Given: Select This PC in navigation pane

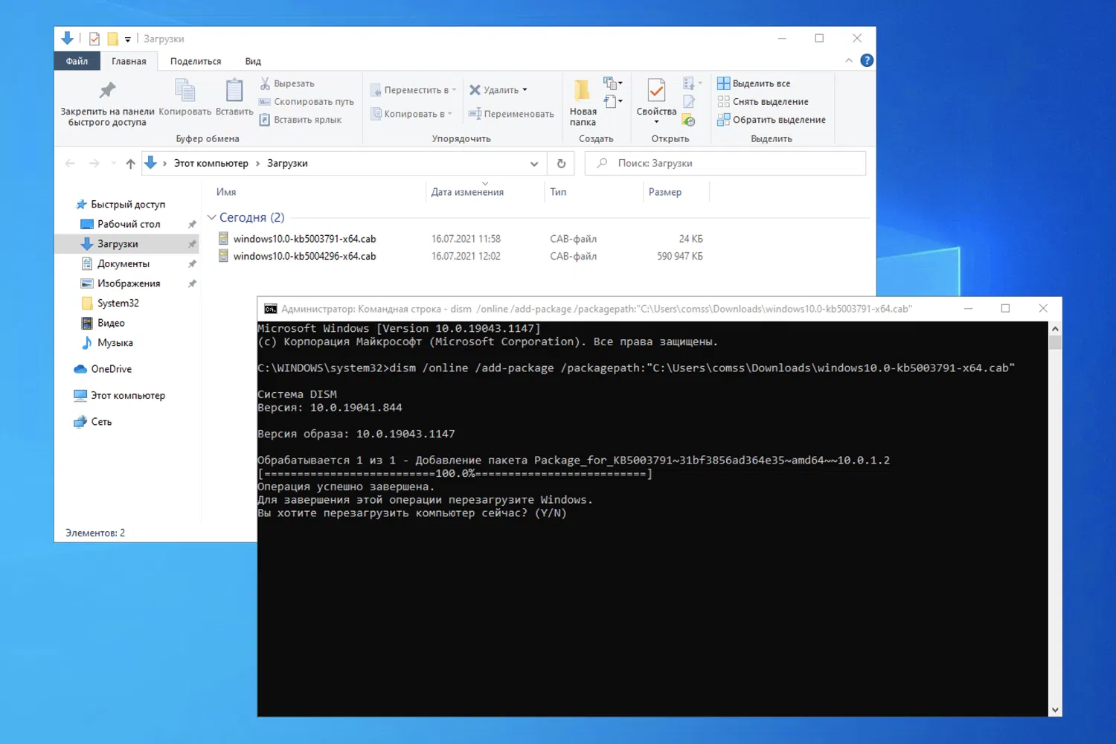Looking at the screenshot, I should [x=128, y=396].
